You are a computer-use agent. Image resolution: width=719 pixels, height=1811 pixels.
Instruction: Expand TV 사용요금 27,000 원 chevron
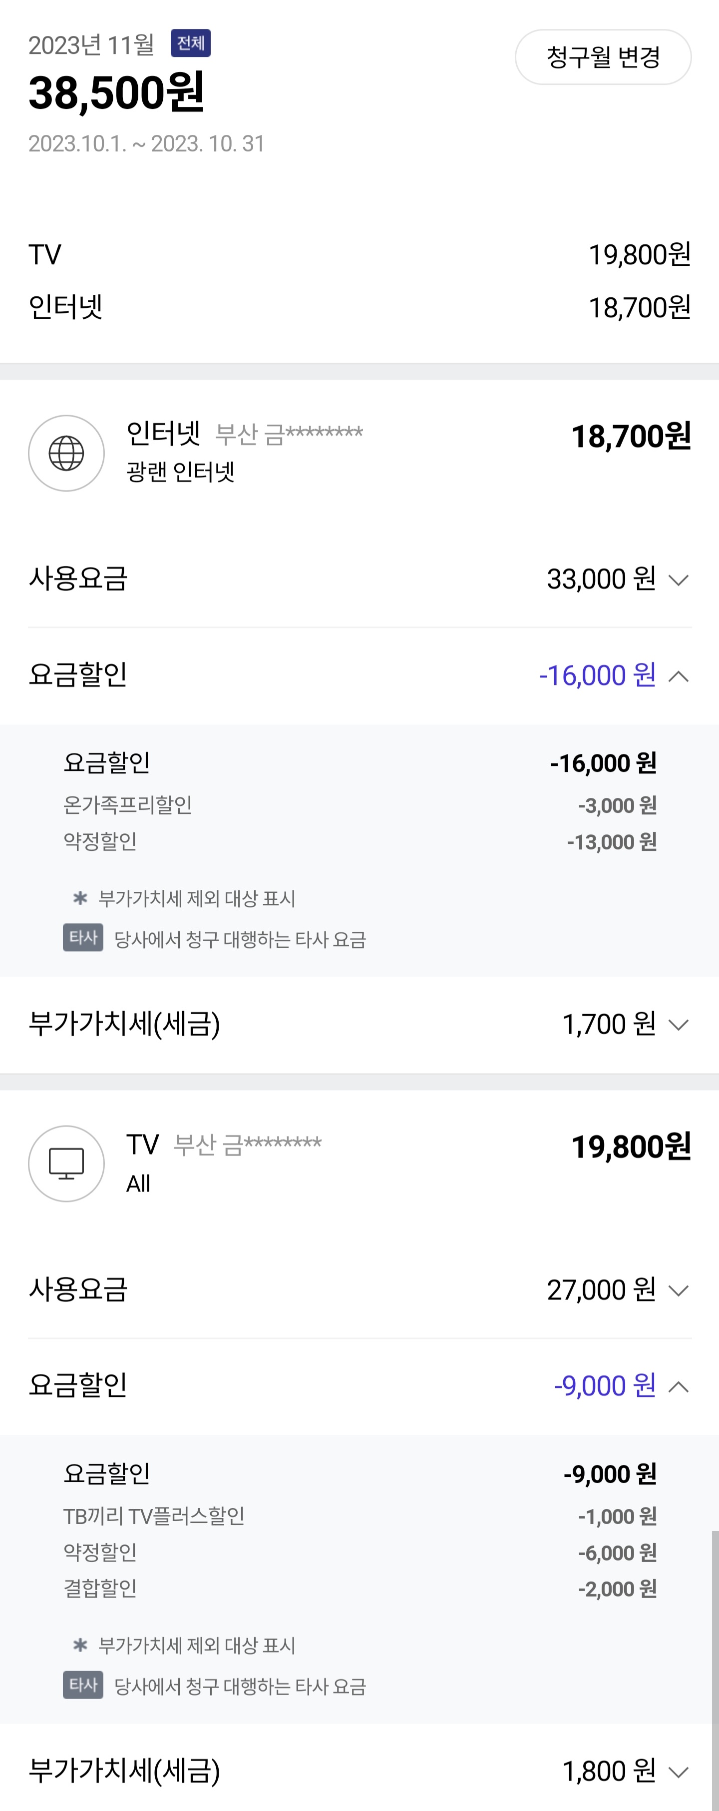click(678, 1291)
